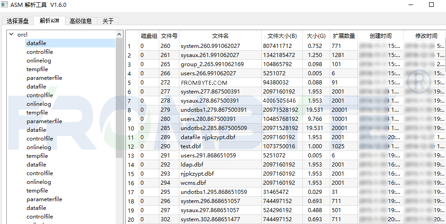Sort by the 文件大小(B) column header

pos(282,36)
